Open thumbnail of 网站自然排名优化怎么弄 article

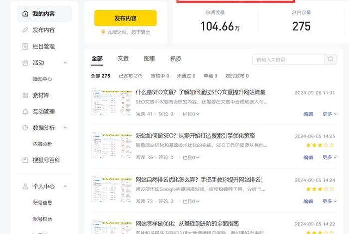[112, 189]
